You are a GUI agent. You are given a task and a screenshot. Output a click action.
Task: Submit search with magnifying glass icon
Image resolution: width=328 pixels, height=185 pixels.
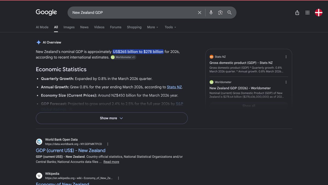click(x=229, y=13)
